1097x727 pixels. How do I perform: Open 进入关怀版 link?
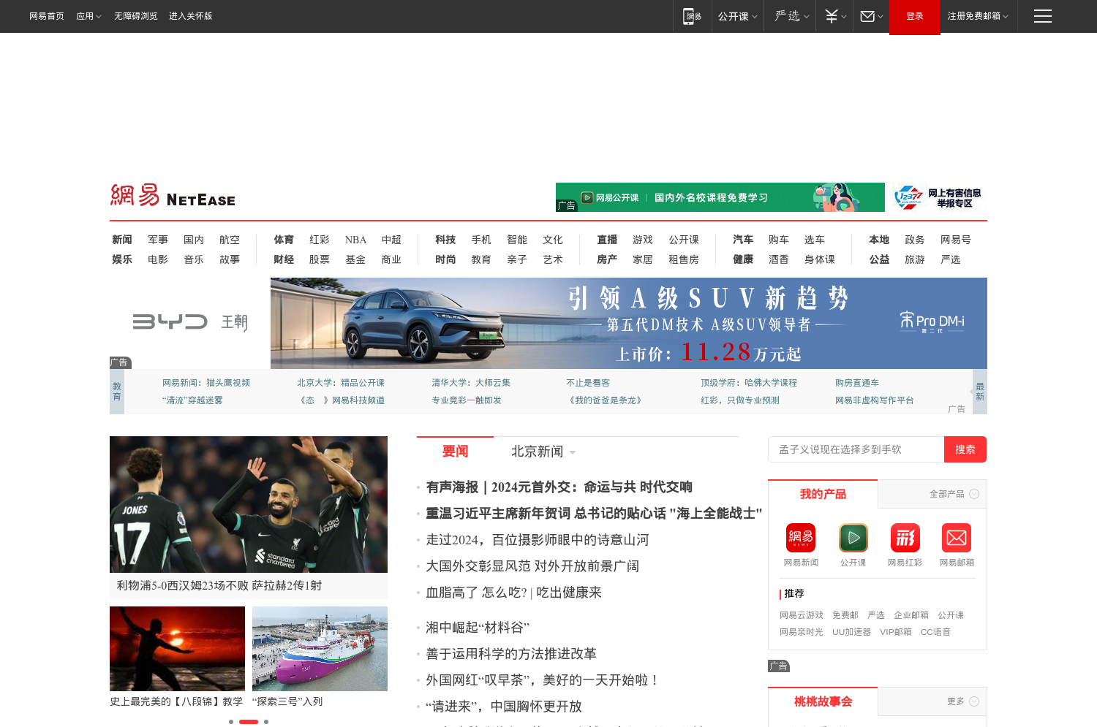click(x=191, y=16)
